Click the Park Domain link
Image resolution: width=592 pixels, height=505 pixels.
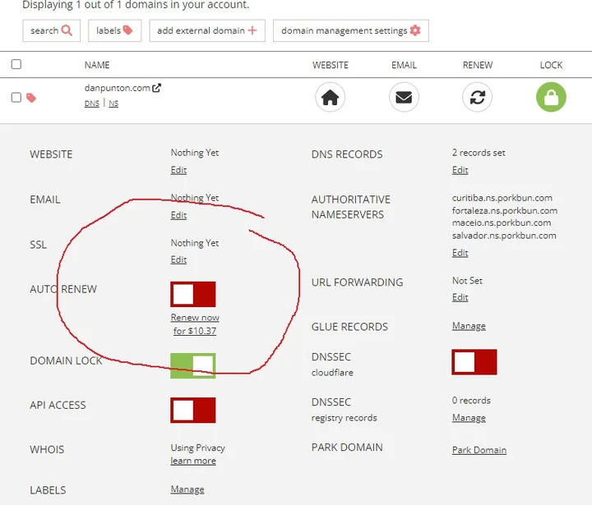[x=479, y=450]
